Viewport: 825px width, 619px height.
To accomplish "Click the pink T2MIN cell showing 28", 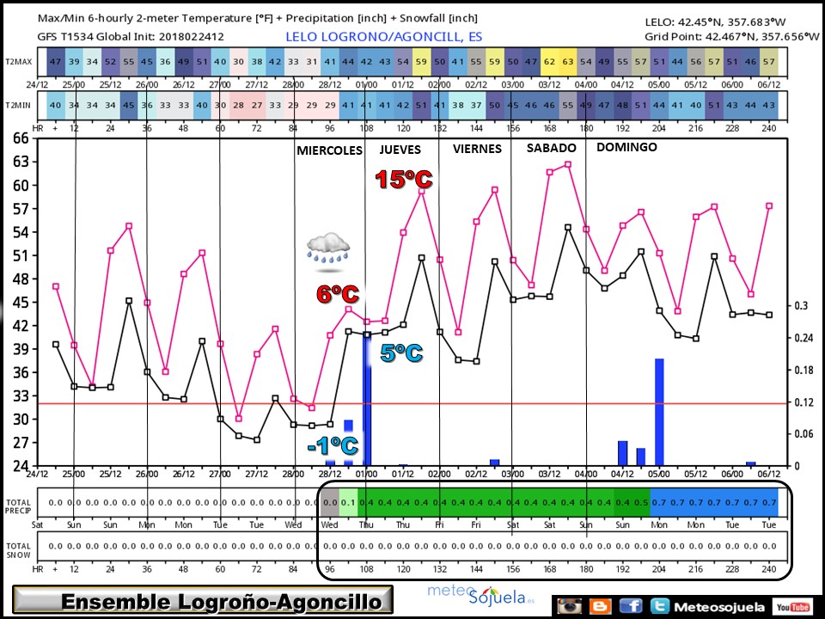I will point(238,105).
